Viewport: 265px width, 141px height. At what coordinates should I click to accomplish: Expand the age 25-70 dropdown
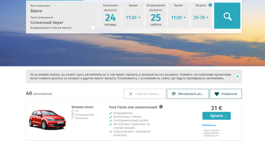pos(201,18)
